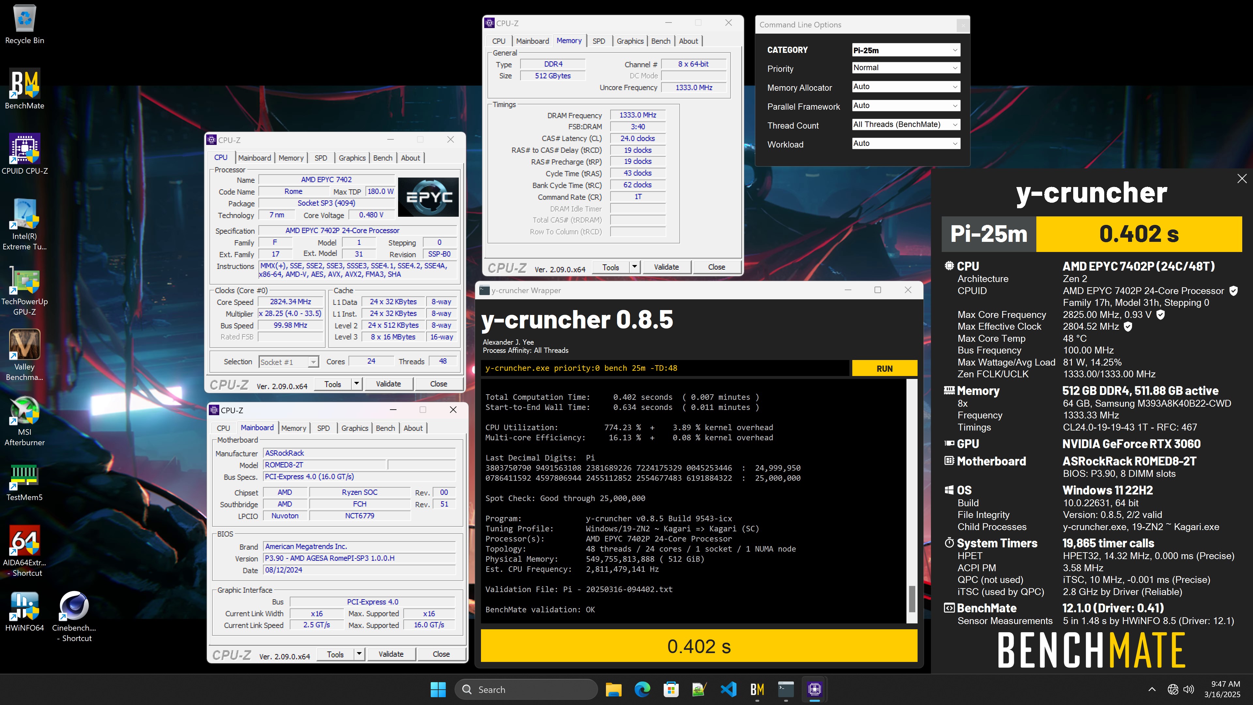Open AIDA64 Extreme shortcut icon
This screenshot has width=1253, height=705.
click(24, 551)
